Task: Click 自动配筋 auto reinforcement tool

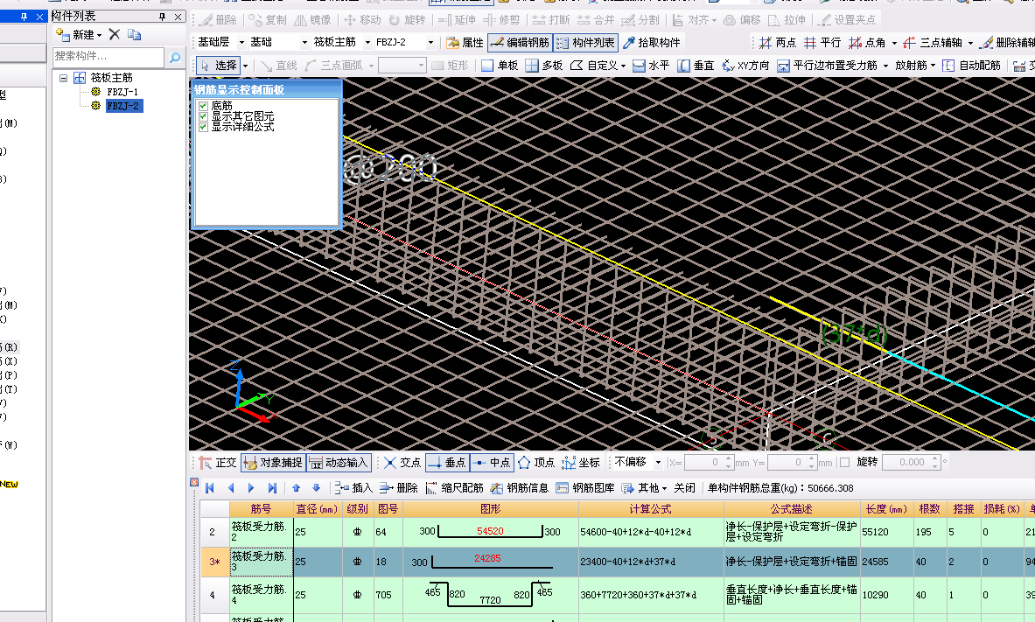Action: (972, 66)
